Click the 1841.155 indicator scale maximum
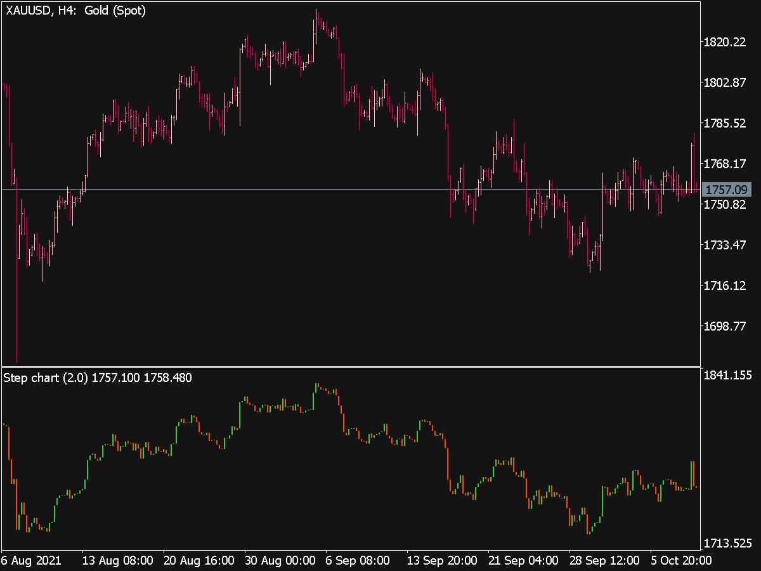Image resolution: width=761 pixels, height=571 pixels. tap(728, 376)
